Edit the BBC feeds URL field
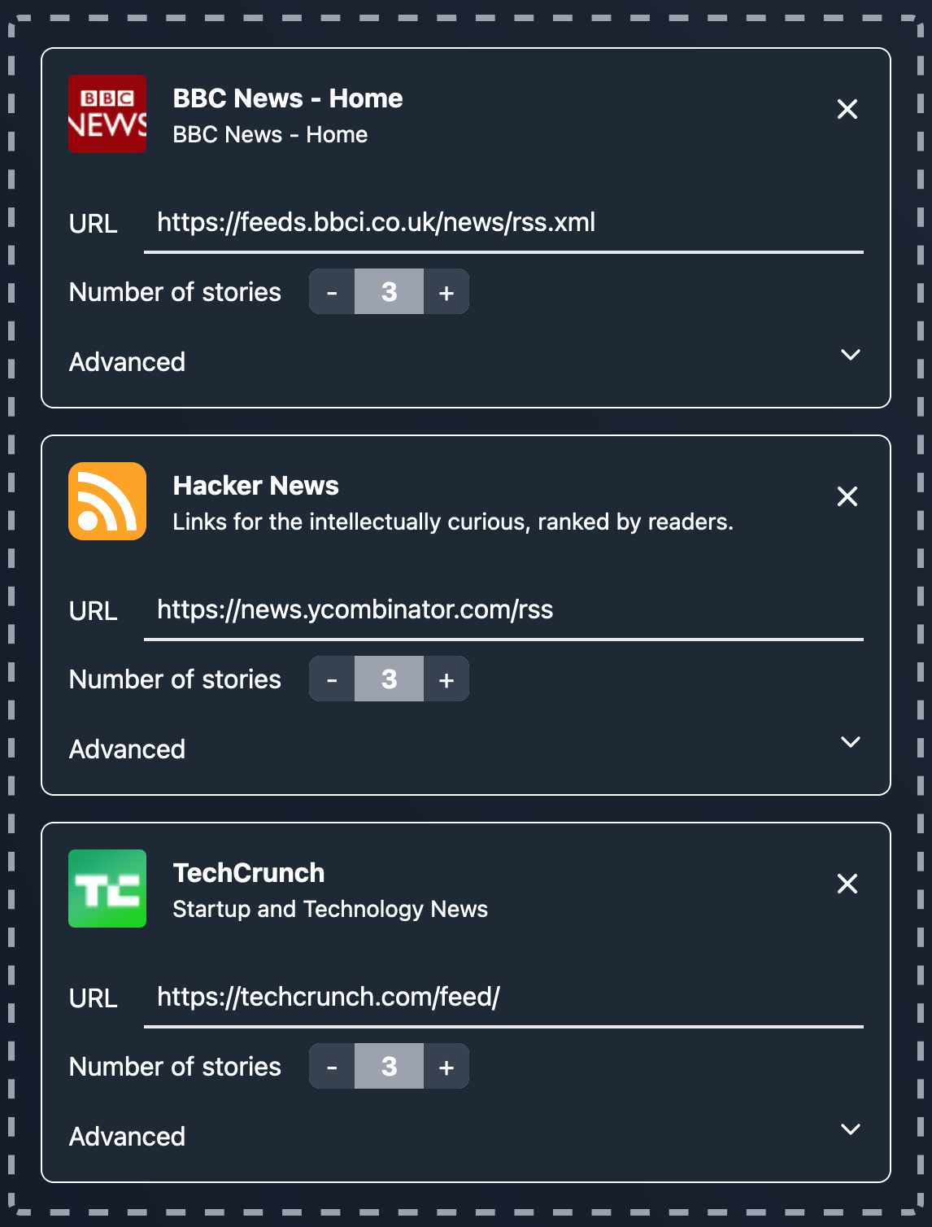This screenshot has height=1227, width=932. (x=503, y=223)
